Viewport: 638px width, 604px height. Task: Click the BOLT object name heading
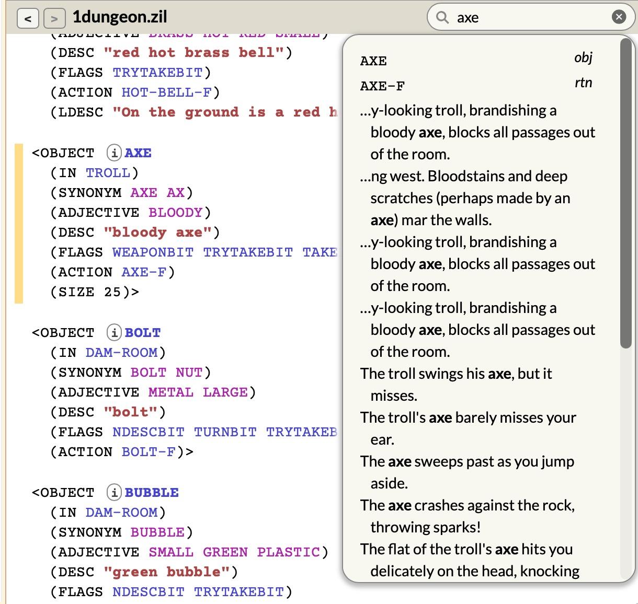tap(143, 333)
